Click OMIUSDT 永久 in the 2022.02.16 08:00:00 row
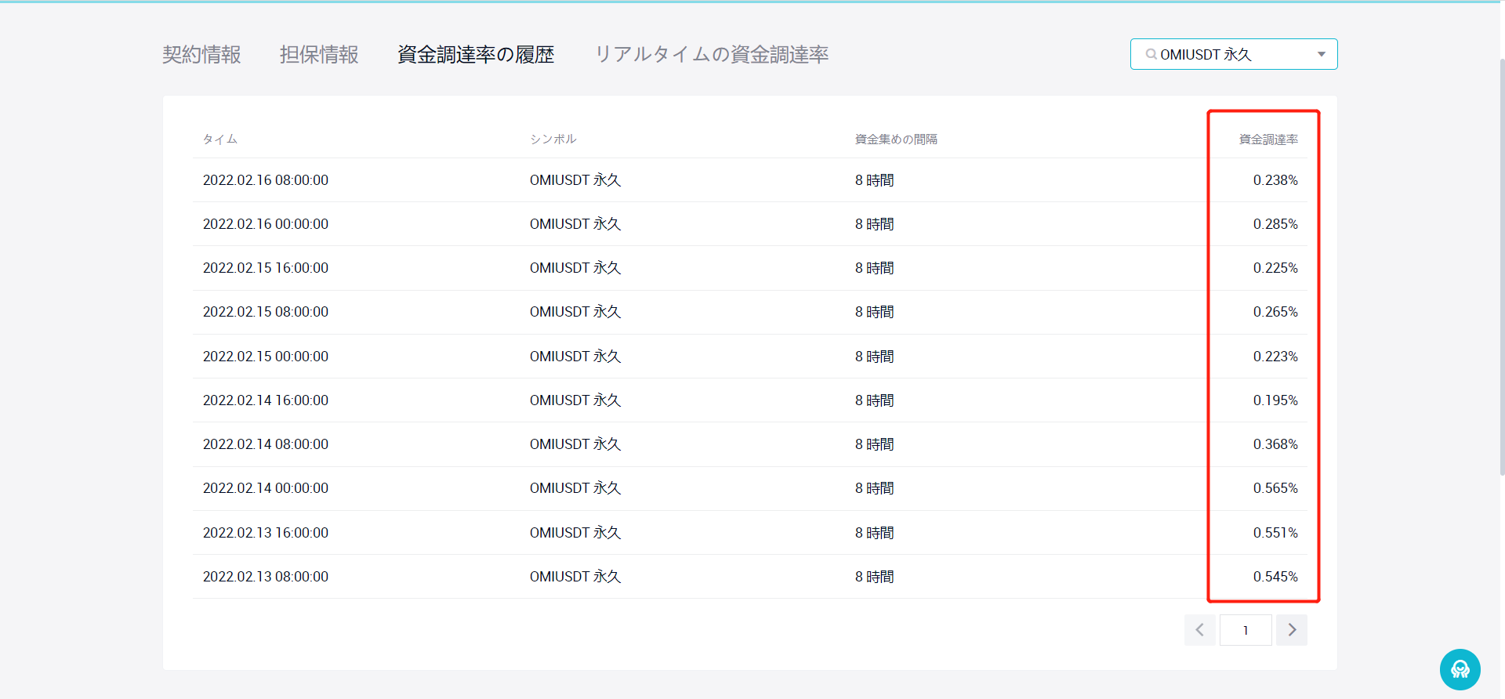Screen dimensions: 1505x699 pos(575,180)
